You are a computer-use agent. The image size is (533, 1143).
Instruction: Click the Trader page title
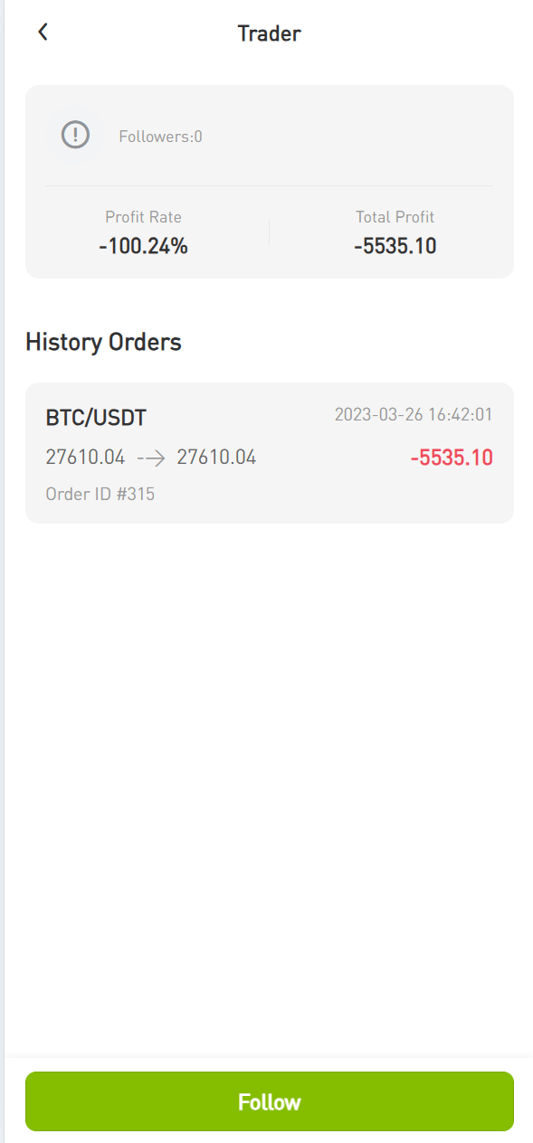point(269,33)
